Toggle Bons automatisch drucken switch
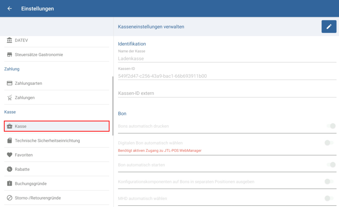Image resolution: width=339 pixels, height=207 pixels. tap(330, 126)
